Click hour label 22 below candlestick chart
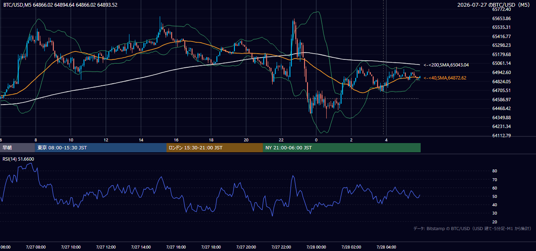 [x=281, y=140]
